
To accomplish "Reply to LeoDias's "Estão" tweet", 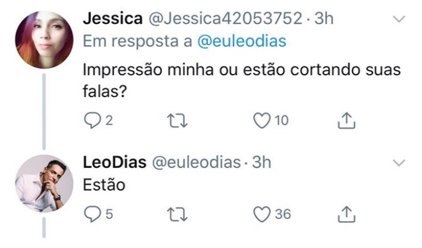I will click(92, 214).
